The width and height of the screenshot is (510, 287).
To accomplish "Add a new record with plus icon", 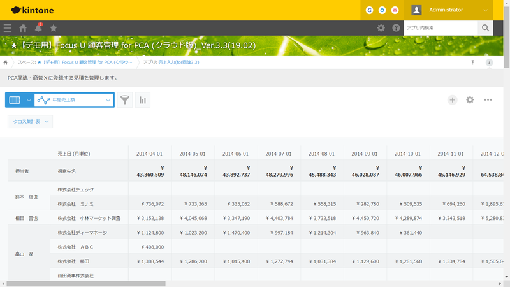I will [452, 100].
